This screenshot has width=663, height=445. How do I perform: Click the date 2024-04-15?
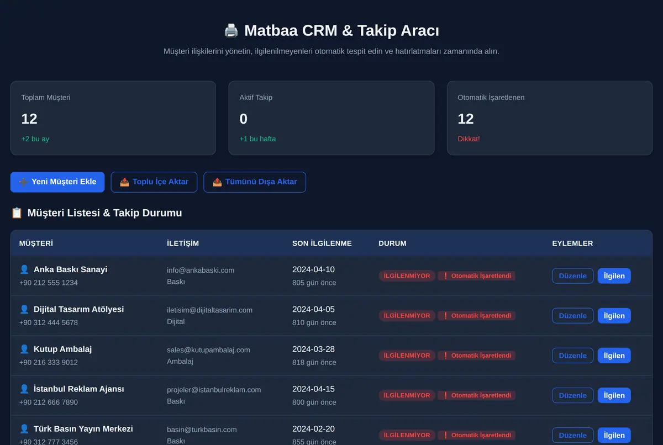(313, 389)
